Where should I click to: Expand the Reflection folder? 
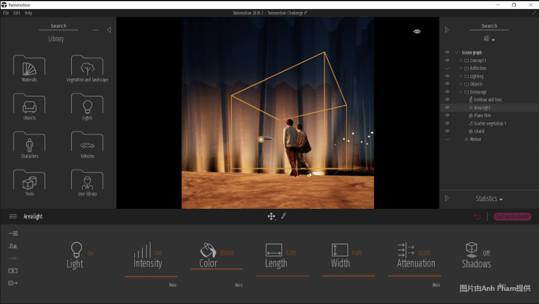tap(460, 68)
